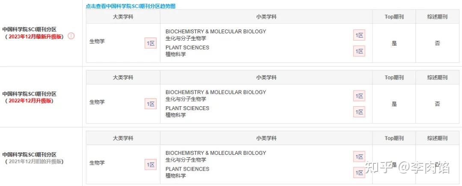Click 1区 badge for PLANT SCIENCES in 2021 table
Viewport: 462px width, 186px height.
point(359,173)
